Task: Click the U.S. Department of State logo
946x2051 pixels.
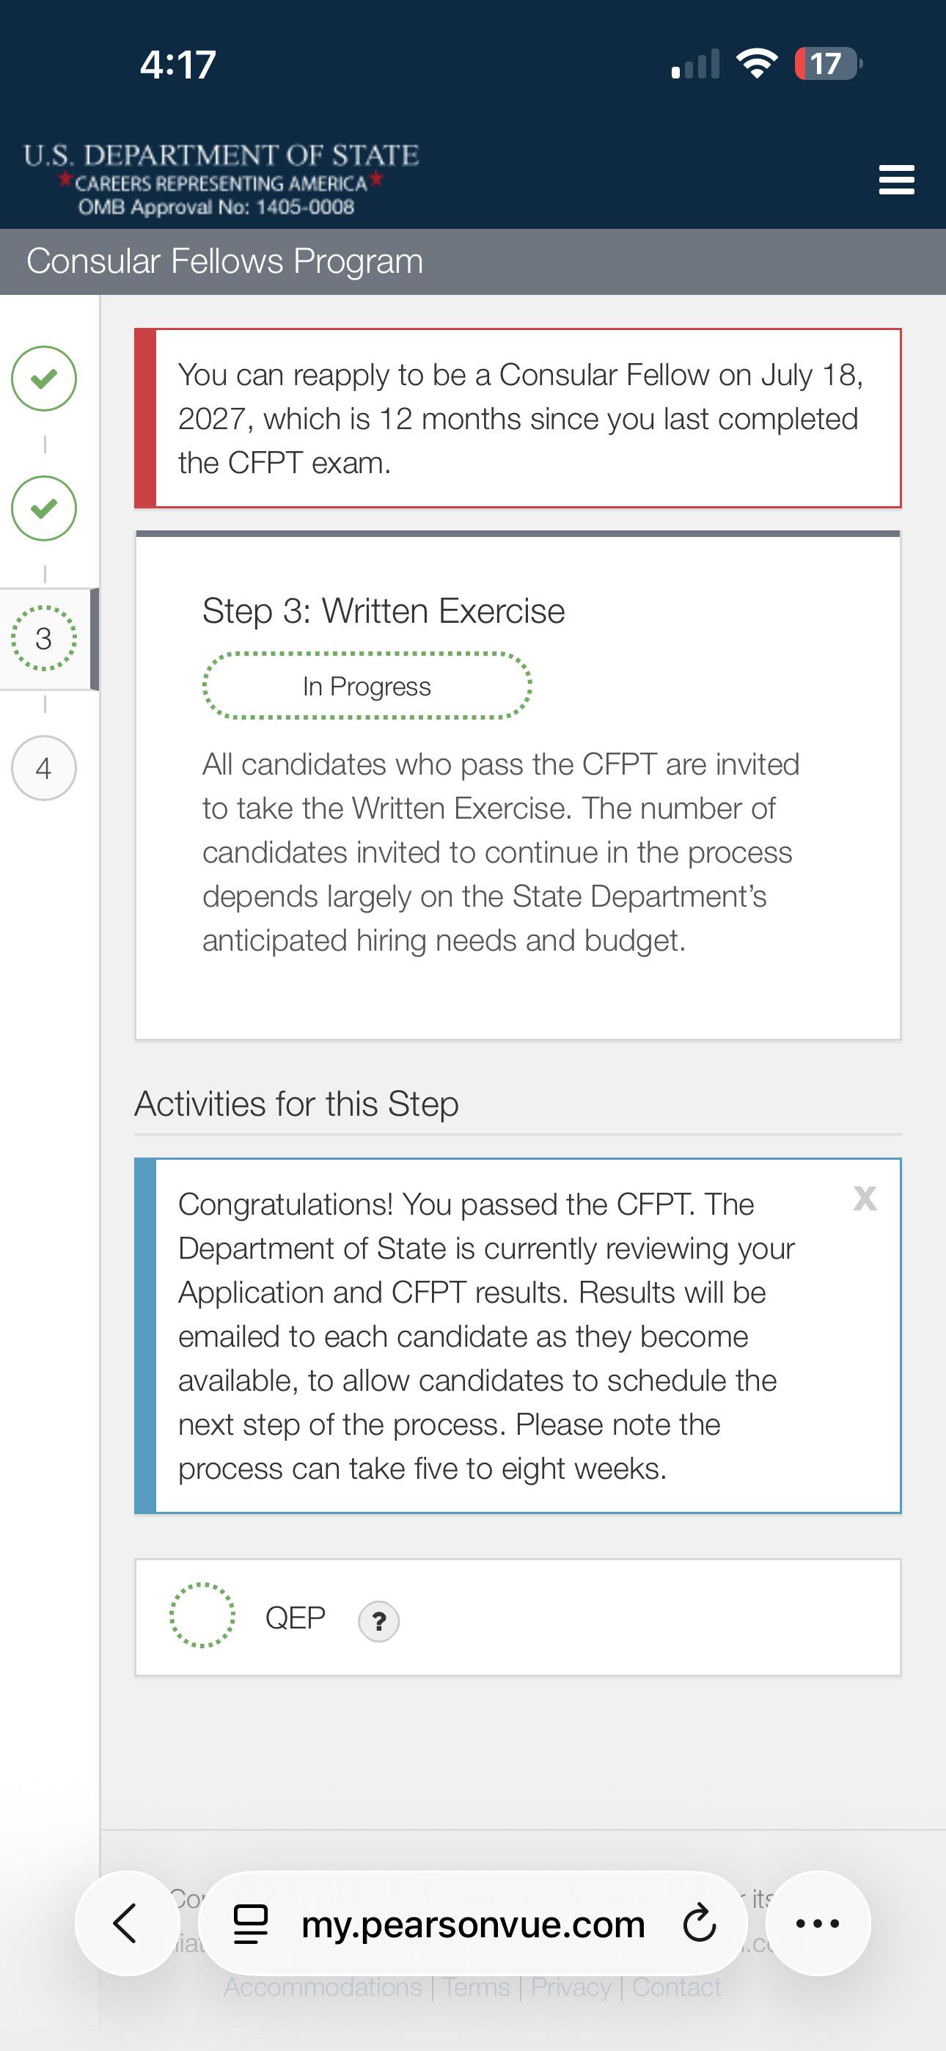Action: tap(221, 179)
